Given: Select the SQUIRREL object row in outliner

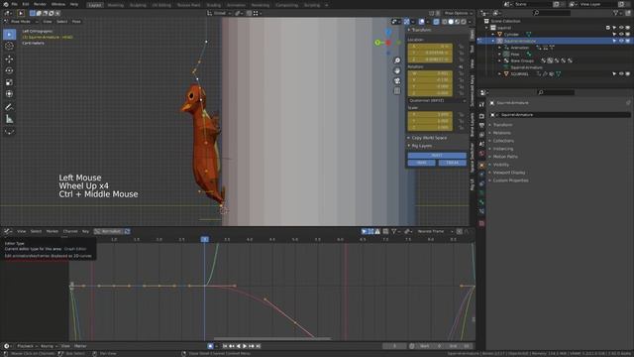Looking at the screenshot, I should 519,74.
